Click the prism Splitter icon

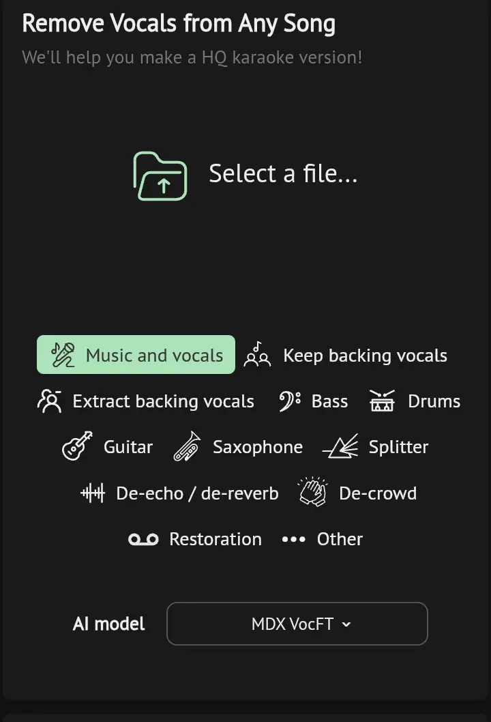tap(340, 446)
